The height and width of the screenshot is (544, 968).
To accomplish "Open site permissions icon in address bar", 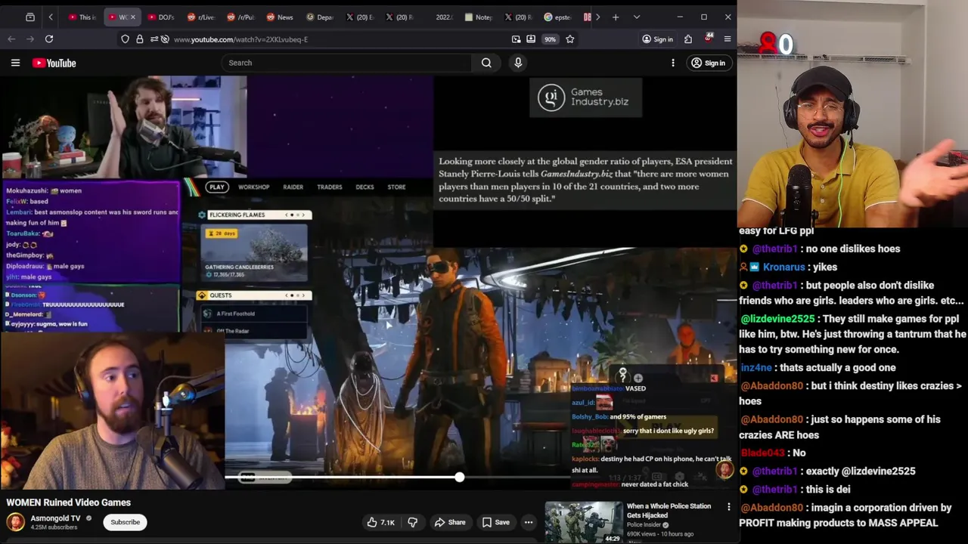I will pyautogui.click(x=154, y=39).
